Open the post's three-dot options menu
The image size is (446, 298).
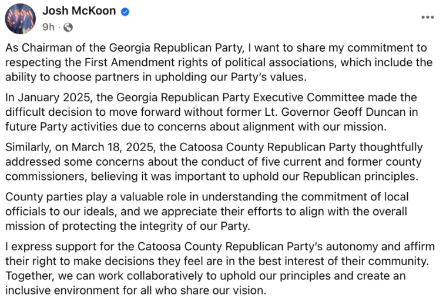(x=427, y=17)
